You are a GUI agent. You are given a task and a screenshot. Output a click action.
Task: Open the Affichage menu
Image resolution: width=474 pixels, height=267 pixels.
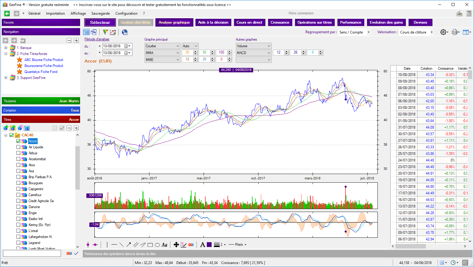78,13
